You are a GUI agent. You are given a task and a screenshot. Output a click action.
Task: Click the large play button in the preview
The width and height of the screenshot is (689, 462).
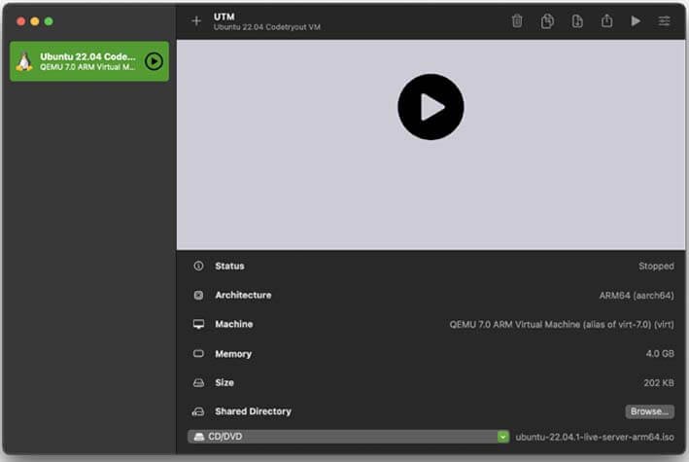click(x=431, y=107)
